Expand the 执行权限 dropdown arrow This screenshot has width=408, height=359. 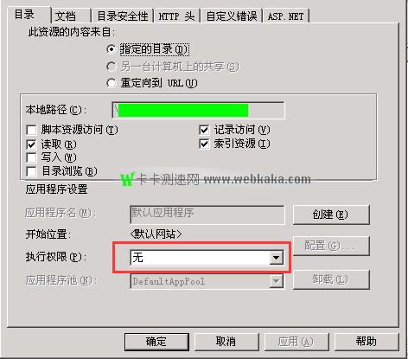pyautogui.click(x=277, y=258)
